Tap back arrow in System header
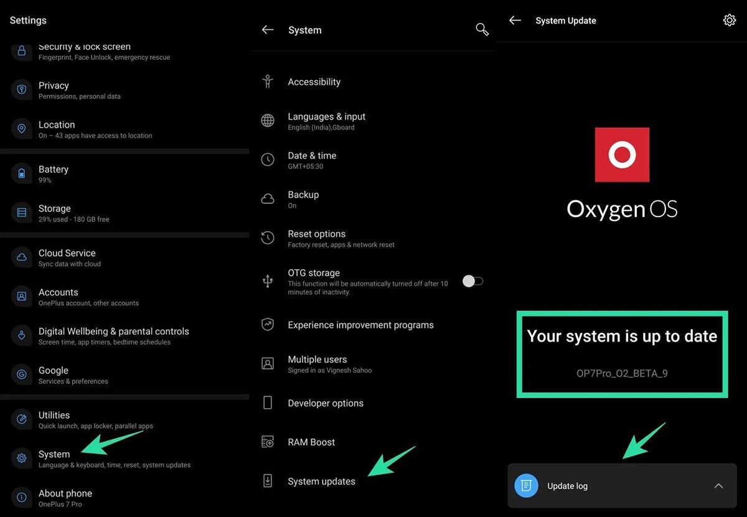The image size is (747, 517). click(268, 30)
